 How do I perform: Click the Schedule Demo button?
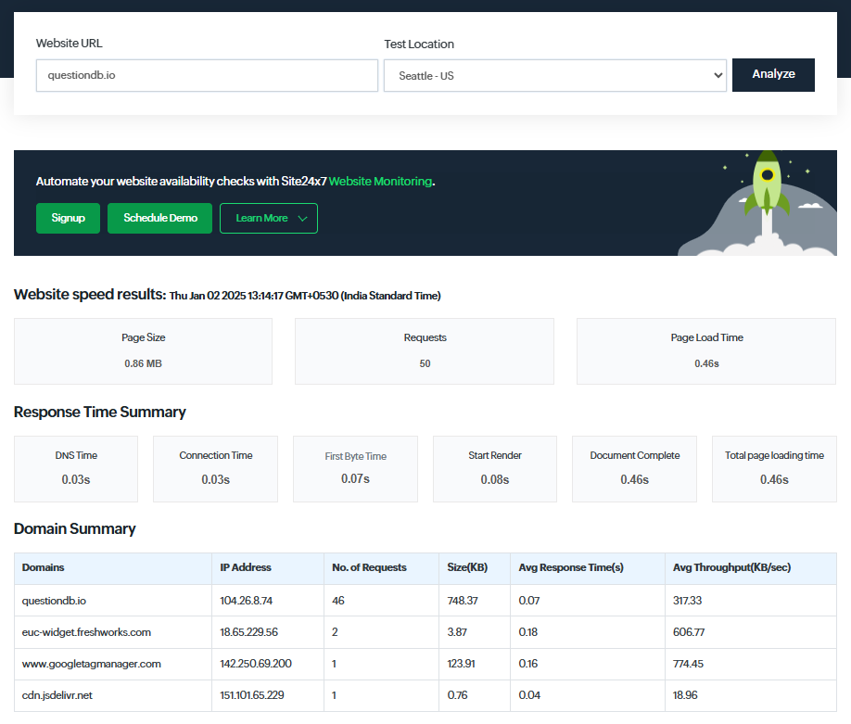pos(160,218)
